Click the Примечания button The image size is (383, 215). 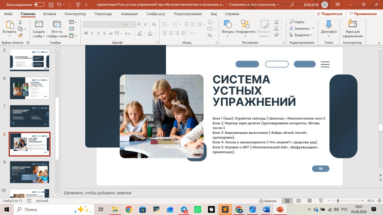coord(363,14)
